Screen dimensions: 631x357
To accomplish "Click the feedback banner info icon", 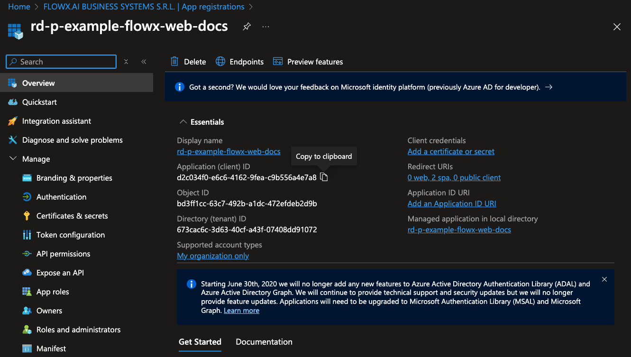I will 180,87.
